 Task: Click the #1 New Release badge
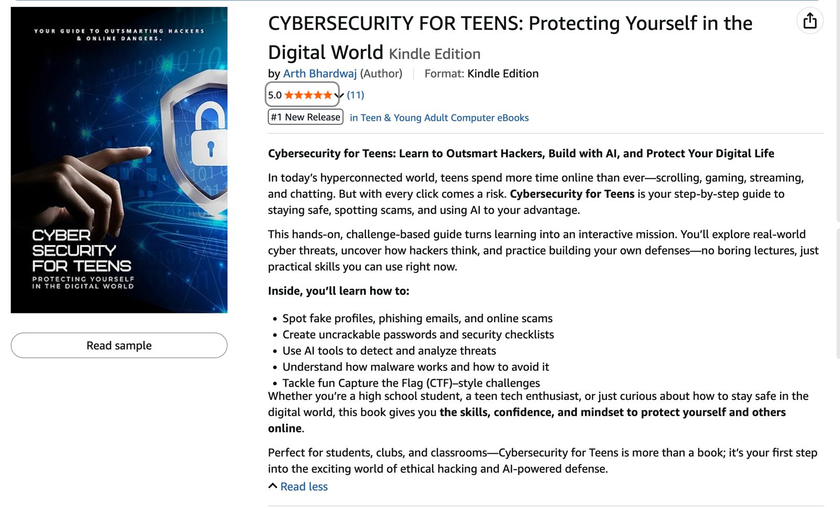click(x=306, y=117)
